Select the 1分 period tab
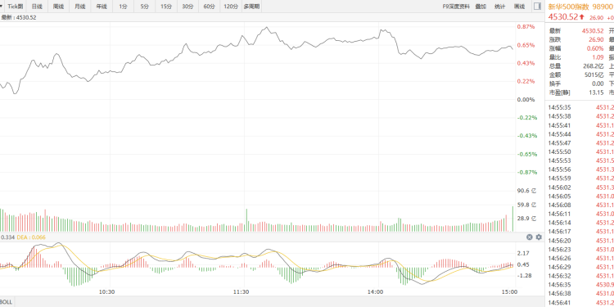614x307 pixels. click(x=123, y=7)
